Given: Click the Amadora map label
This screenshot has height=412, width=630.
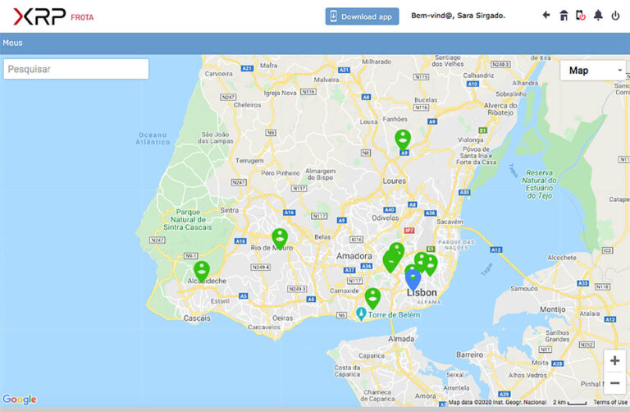Looking at the screenshot, I should [x=354, y=256].
